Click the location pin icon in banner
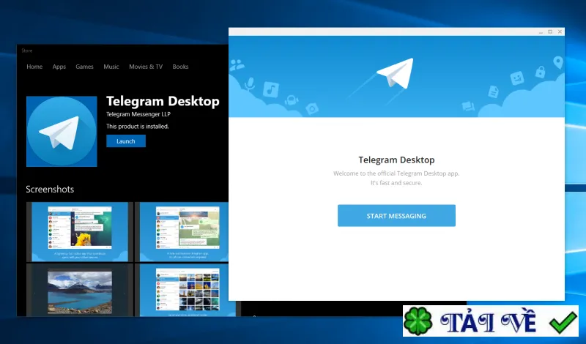Viewport: 586px width, 344px height. click(x=558, y=63)
